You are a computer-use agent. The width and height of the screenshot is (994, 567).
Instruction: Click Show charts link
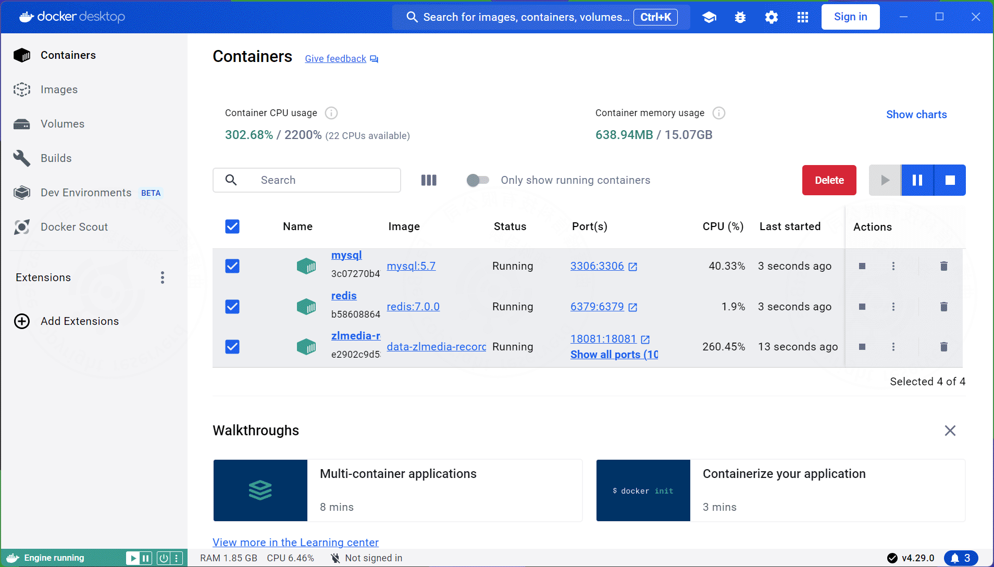[x=916, y=115]
